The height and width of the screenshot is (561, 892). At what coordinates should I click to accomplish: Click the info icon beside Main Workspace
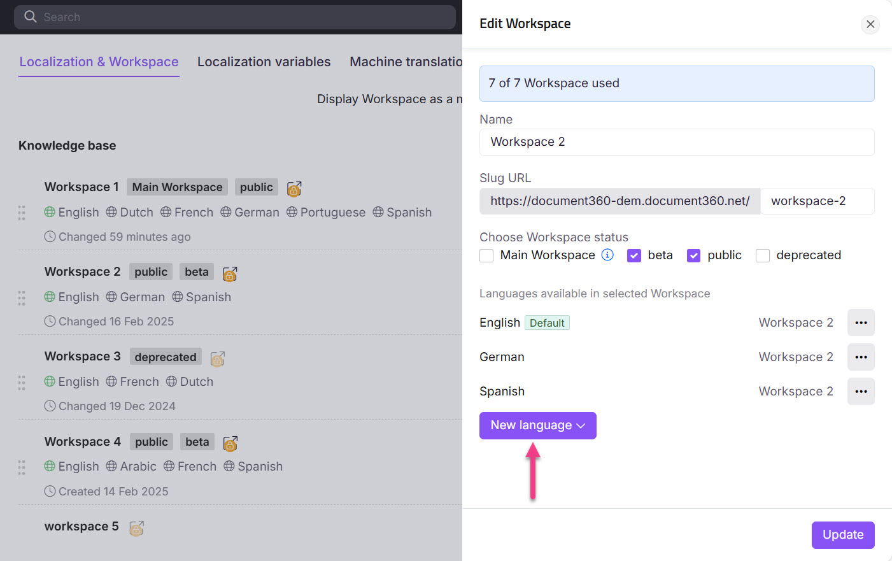[607, 255]
